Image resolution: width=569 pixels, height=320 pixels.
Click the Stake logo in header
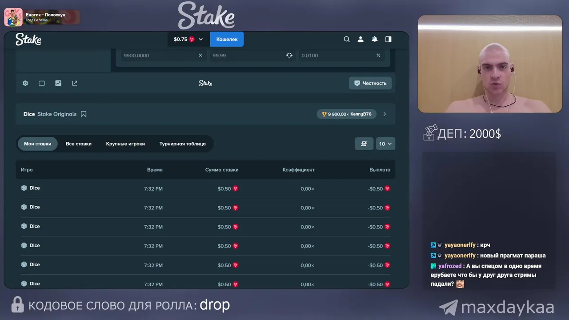pyautogui.click(x=28, y=39)
